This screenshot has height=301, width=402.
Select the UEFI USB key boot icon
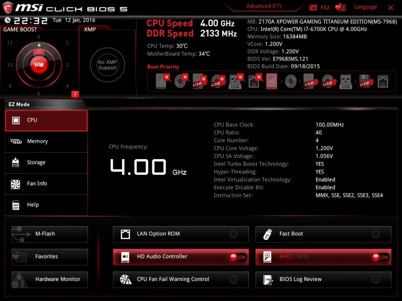(236, 81)
